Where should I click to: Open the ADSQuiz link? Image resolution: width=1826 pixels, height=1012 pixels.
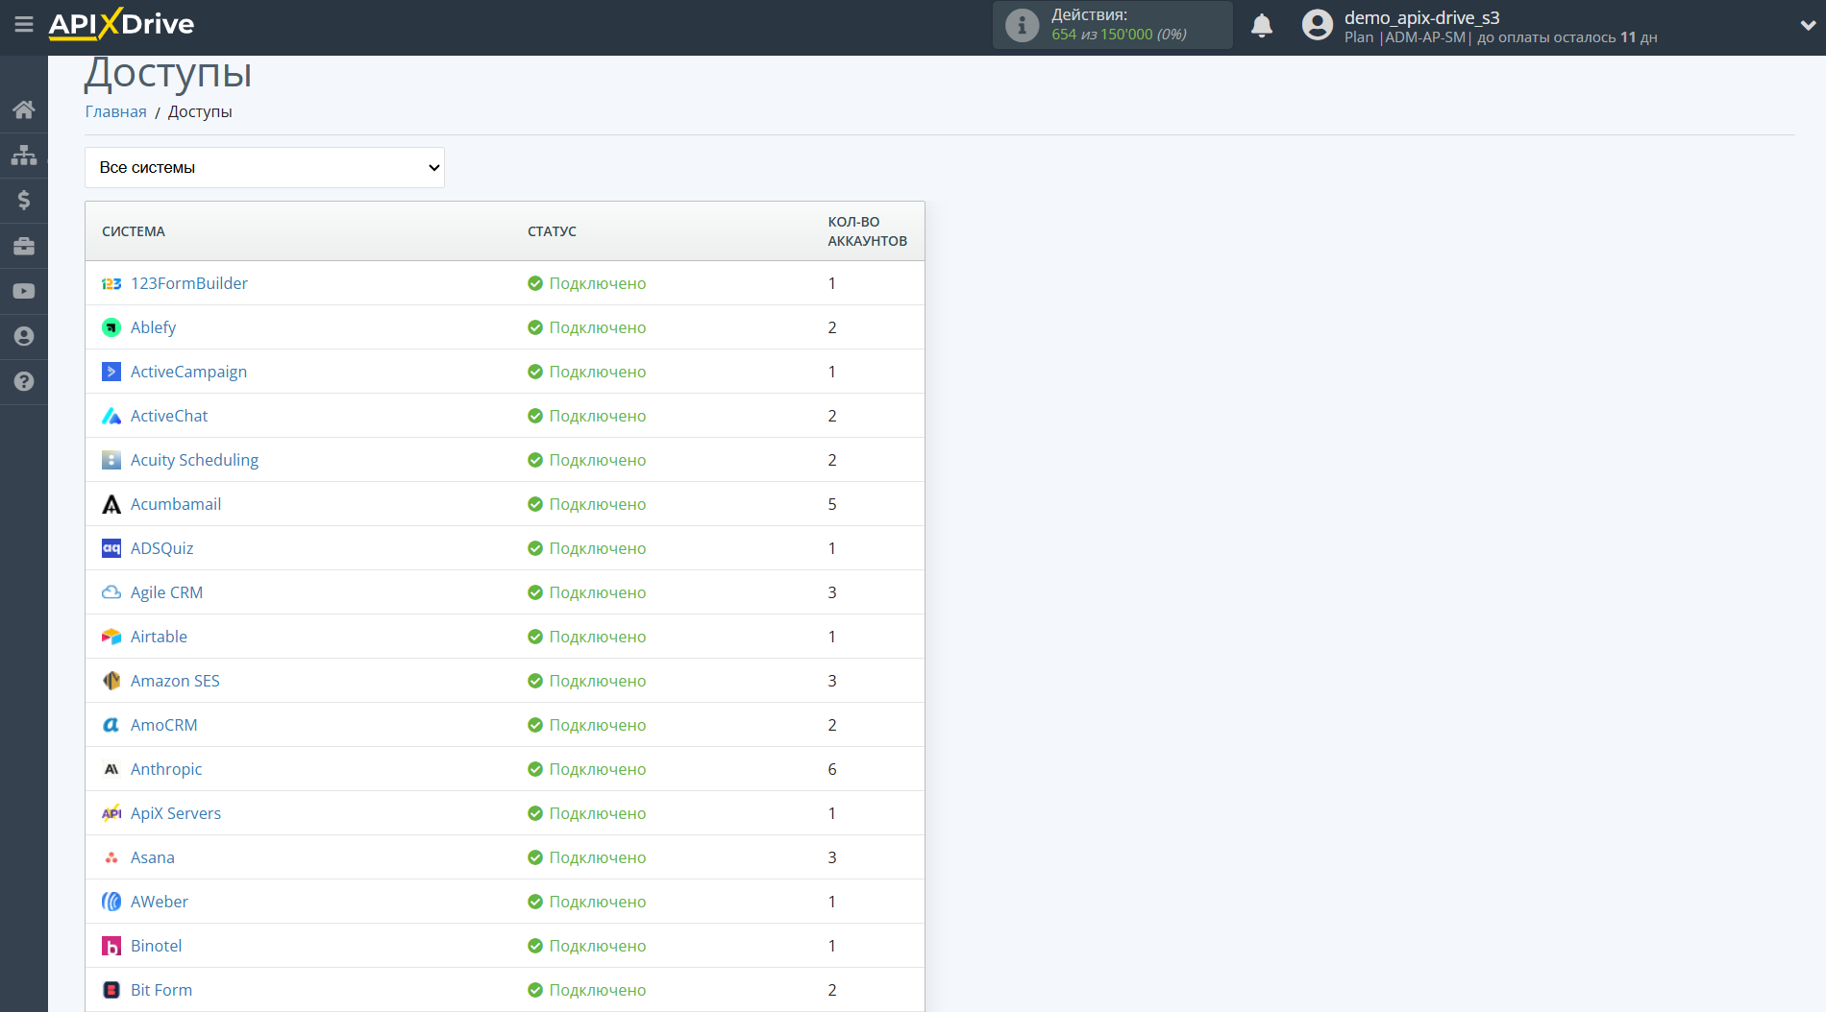161,548
